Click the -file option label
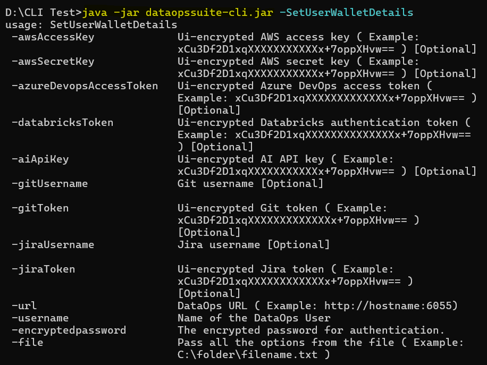 tap(27, 342)
